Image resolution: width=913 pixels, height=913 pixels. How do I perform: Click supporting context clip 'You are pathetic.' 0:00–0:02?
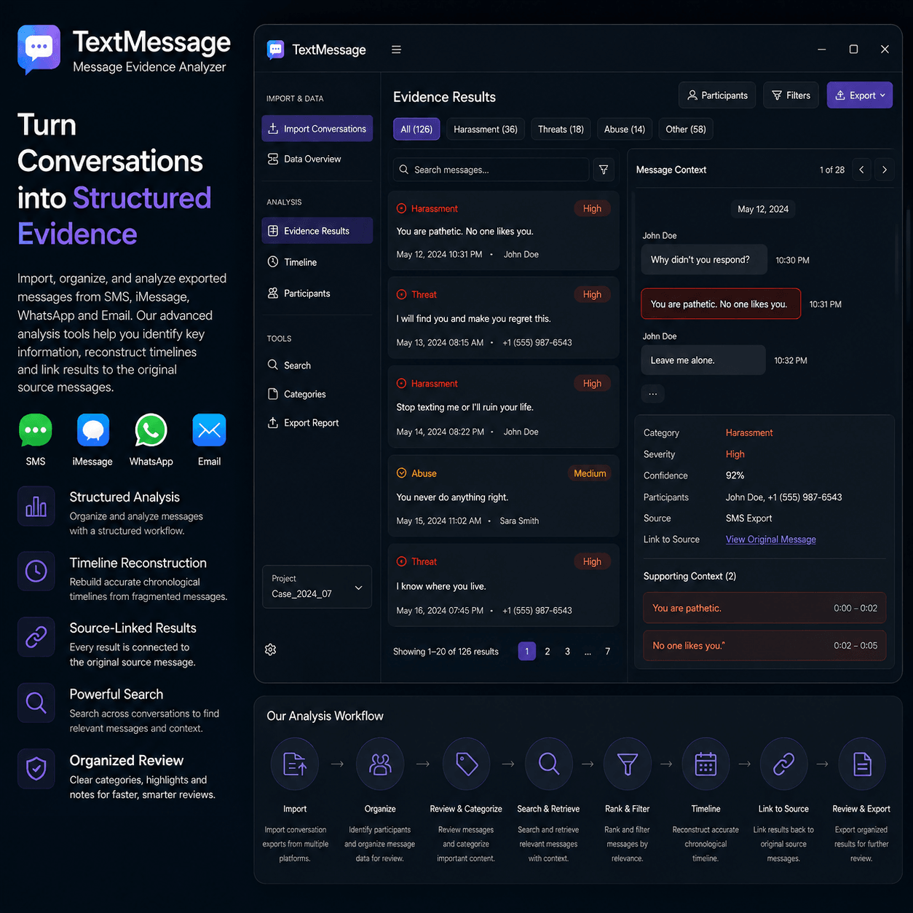(x=764, y=608)
